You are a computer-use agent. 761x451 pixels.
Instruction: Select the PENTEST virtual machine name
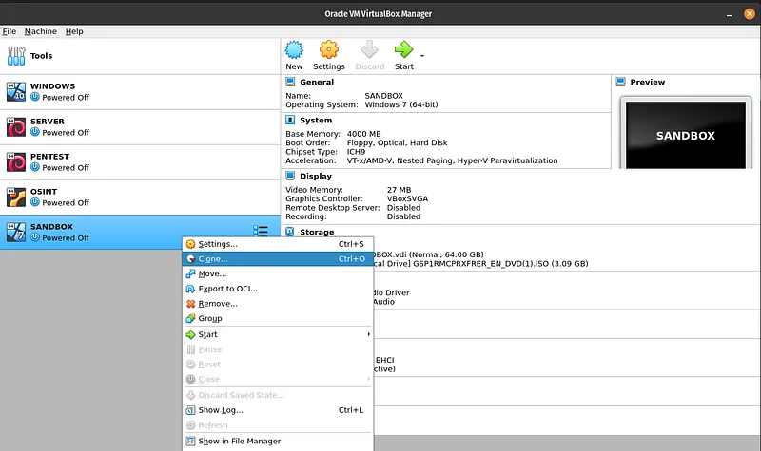tap(49, 157)
